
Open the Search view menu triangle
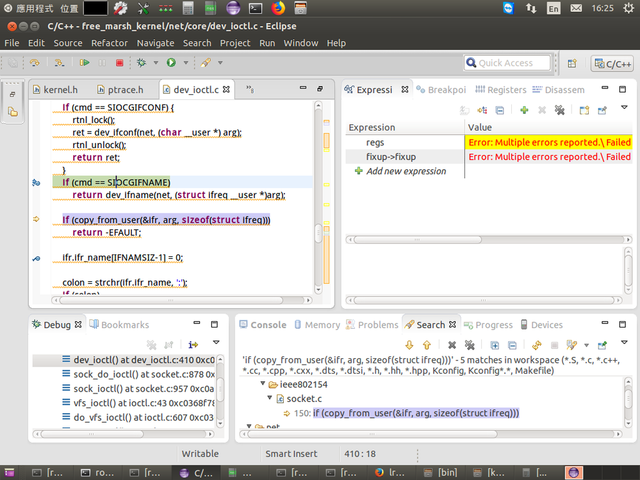click(x=624, y=342)
